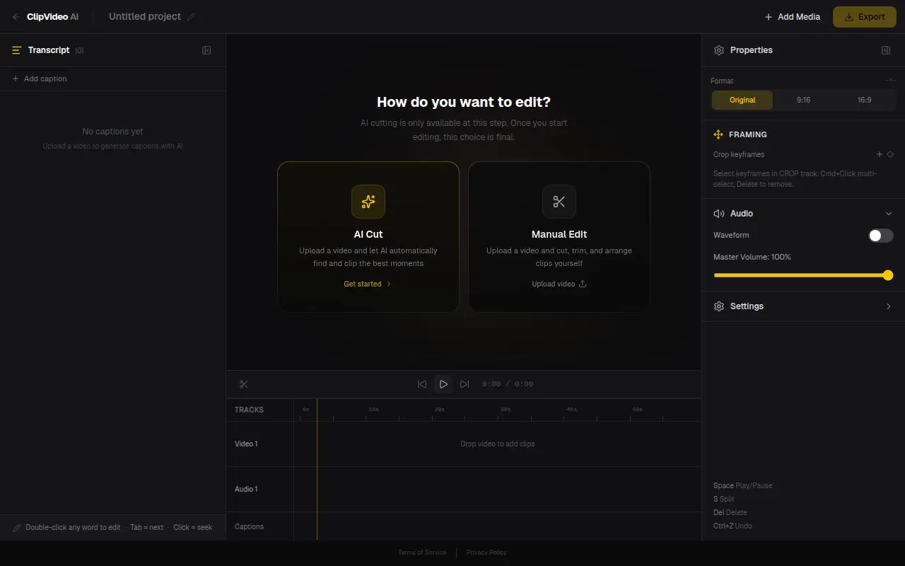905x566 pixels.
Task: Toggle the Waveform switch
Action: 881,236
